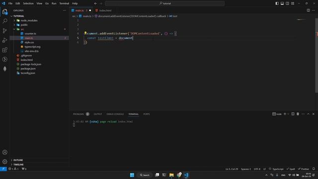
Task: Toggle Panel visibility in title bar
Action: [x=282, y=3]
